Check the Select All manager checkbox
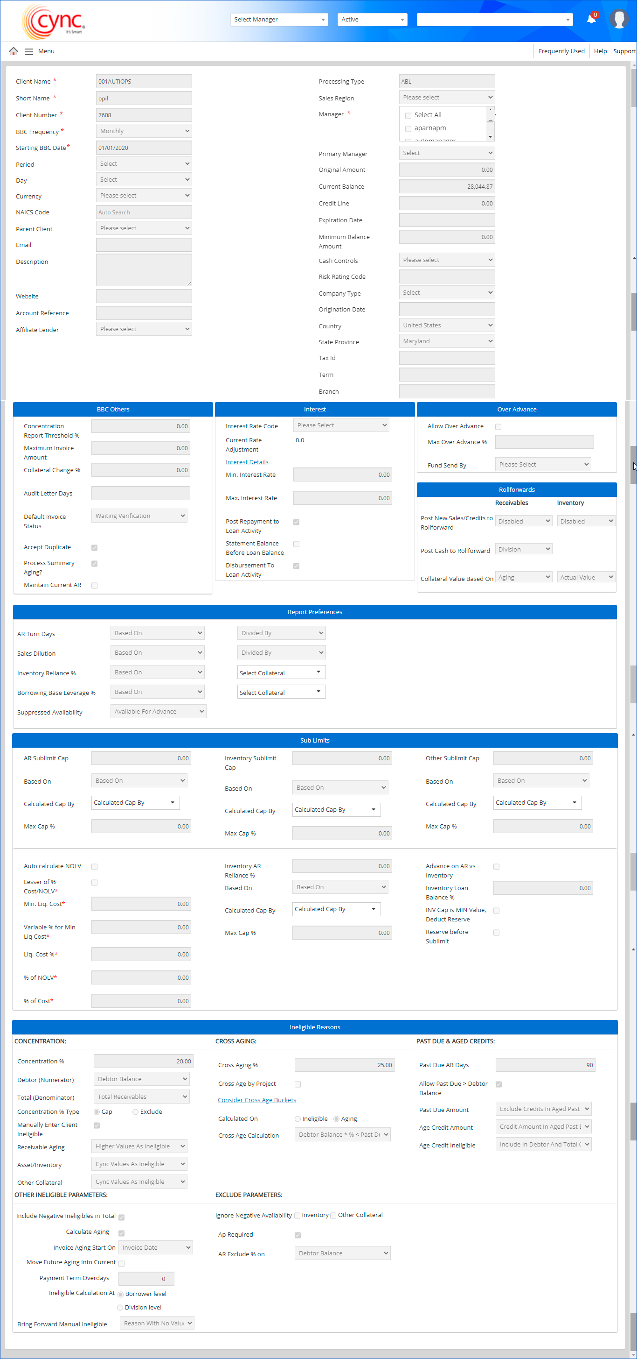Viewport: 637px width, 1359px height. click(408, 115)
